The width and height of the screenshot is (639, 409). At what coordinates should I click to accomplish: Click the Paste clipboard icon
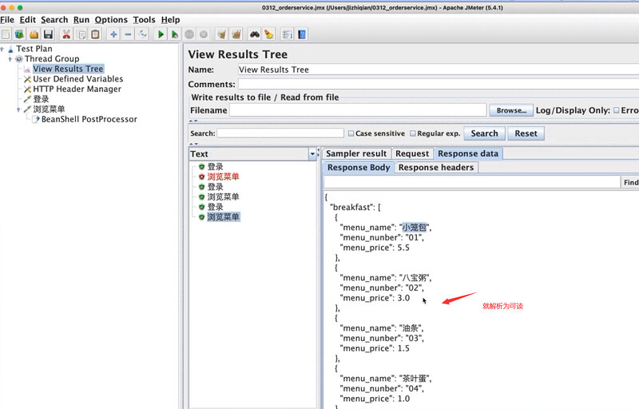click(95, 34)
